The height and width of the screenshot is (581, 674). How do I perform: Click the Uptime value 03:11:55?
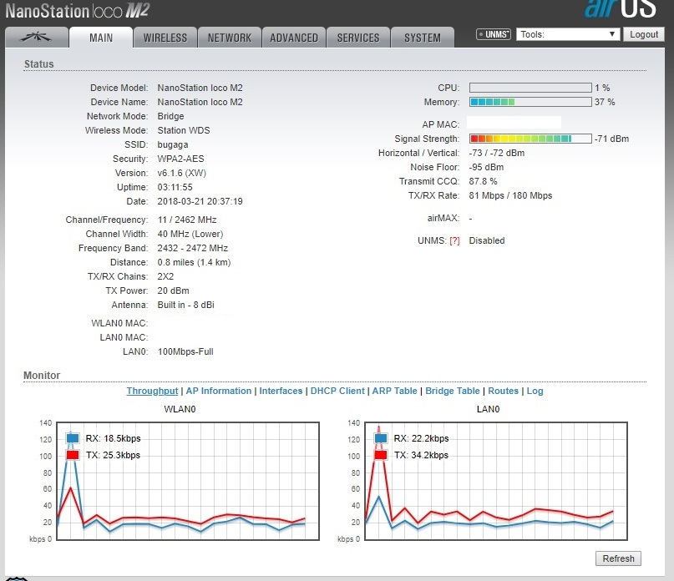pos(175,187)
